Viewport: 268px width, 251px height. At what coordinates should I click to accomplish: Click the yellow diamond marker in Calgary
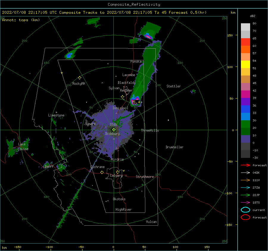[118, 172]
